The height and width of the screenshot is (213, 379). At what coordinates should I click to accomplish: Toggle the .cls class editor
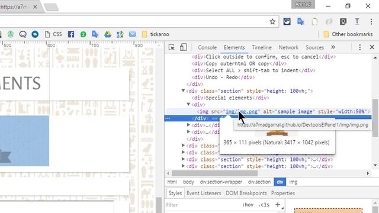point(264,205)
